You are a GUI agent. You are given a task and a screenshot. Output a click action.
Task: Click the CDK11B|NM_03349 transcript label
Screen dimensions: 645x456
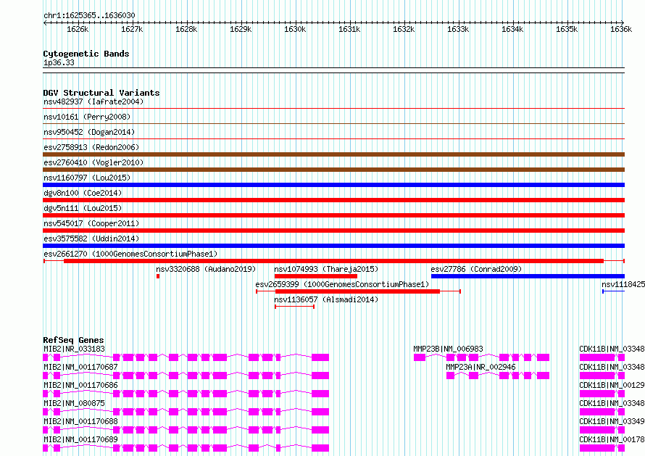tap(612, 421)
